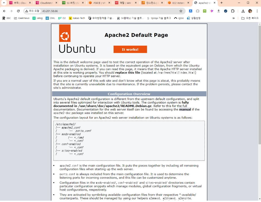Switch to the IAM roles tab
The height and width of the screenshot is (202, 261).
[x=124, y=3]
